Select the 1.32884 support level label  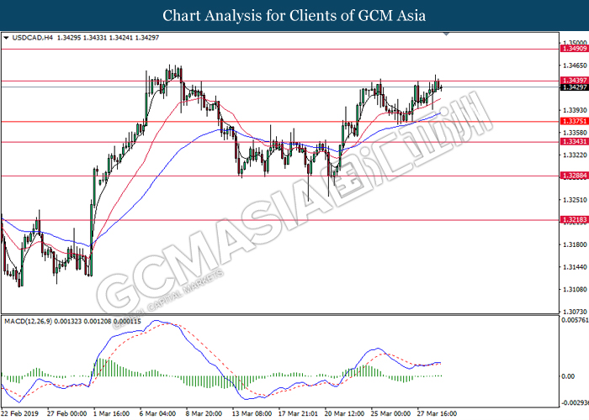(574, 176)
